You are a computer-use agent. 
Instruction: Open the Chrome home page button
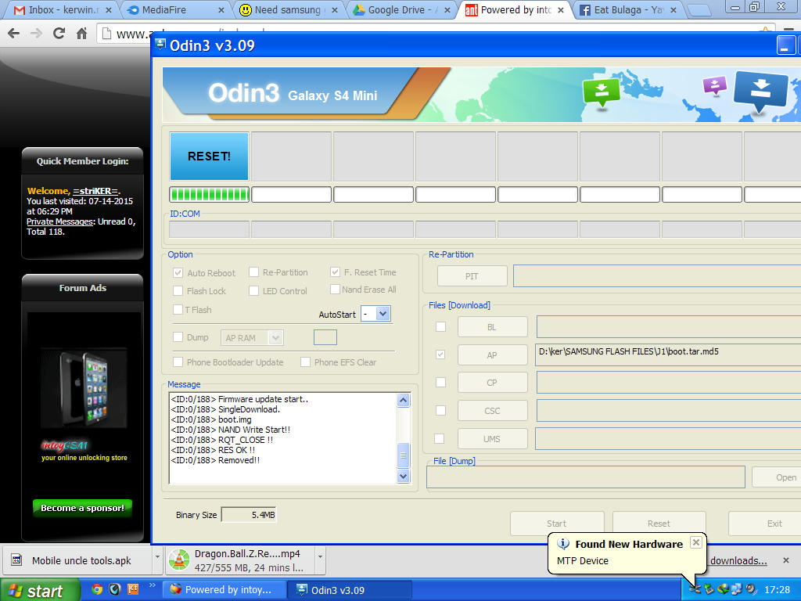point(81,34)
